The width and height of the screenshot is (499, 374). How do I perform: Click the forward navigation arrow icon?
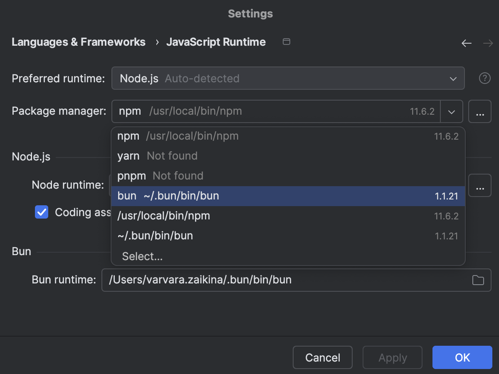click(x=488, y=43)
